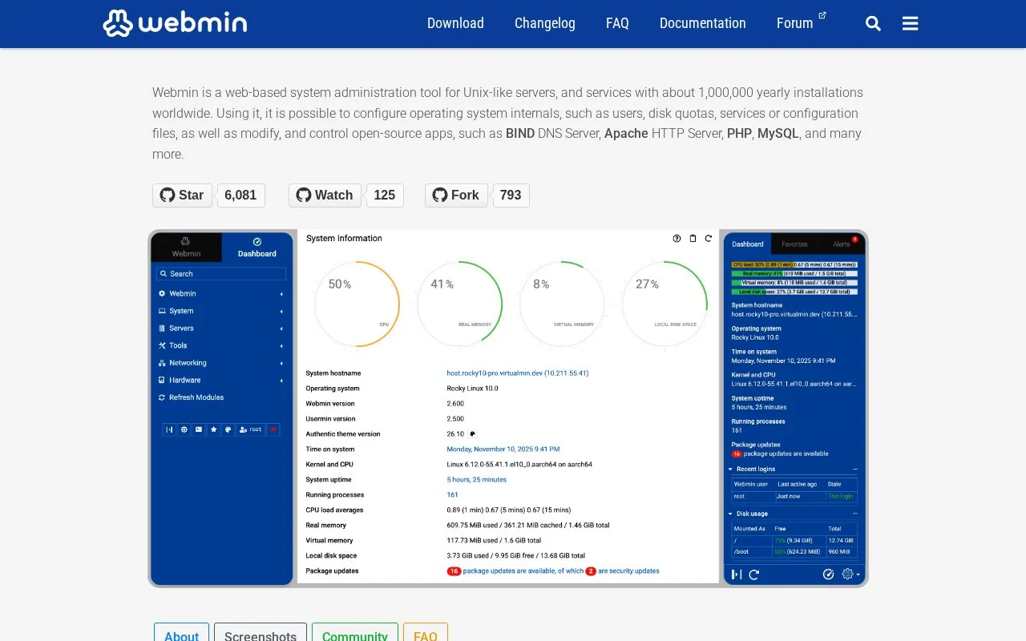
Task: Click the external-link icon beside Forum
Action: pyautogui.click(x=822, y=15)
